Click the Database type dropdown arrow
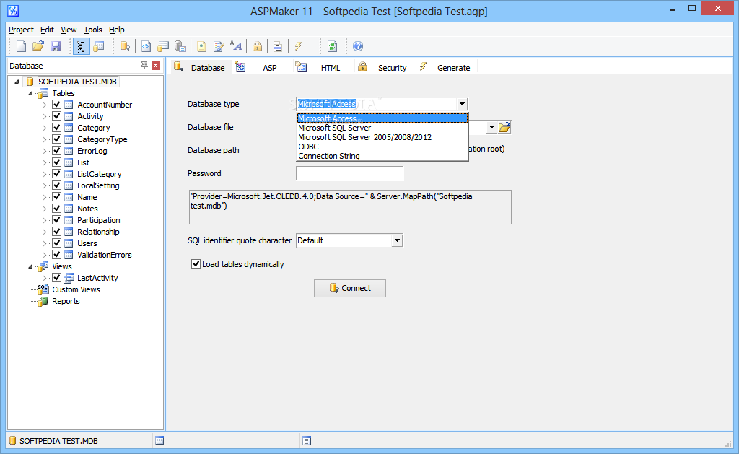This screenshot has width=739, height=454. click(462, 104)
